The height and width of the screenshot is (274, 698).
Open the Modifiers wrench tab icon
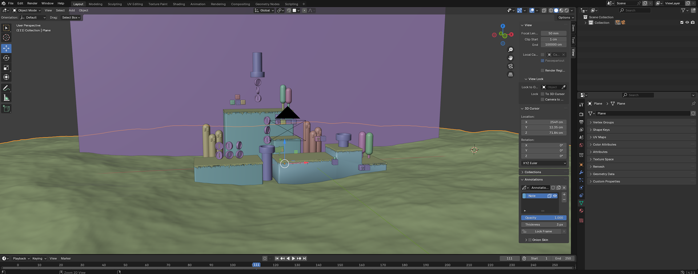click(581, 172)
